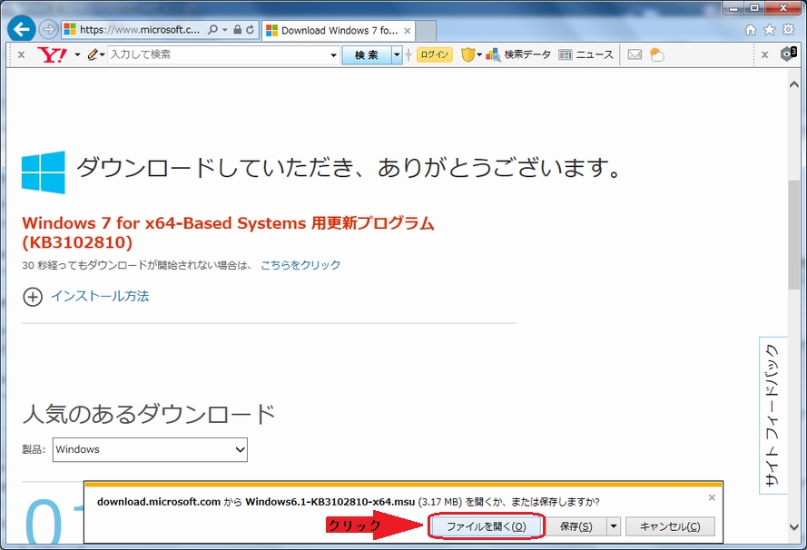Close the Yahoo toolbar with left X
Image resolution: width=807 pixels, height=550 pixels.
pyautogui.click(x=21, y=54)
